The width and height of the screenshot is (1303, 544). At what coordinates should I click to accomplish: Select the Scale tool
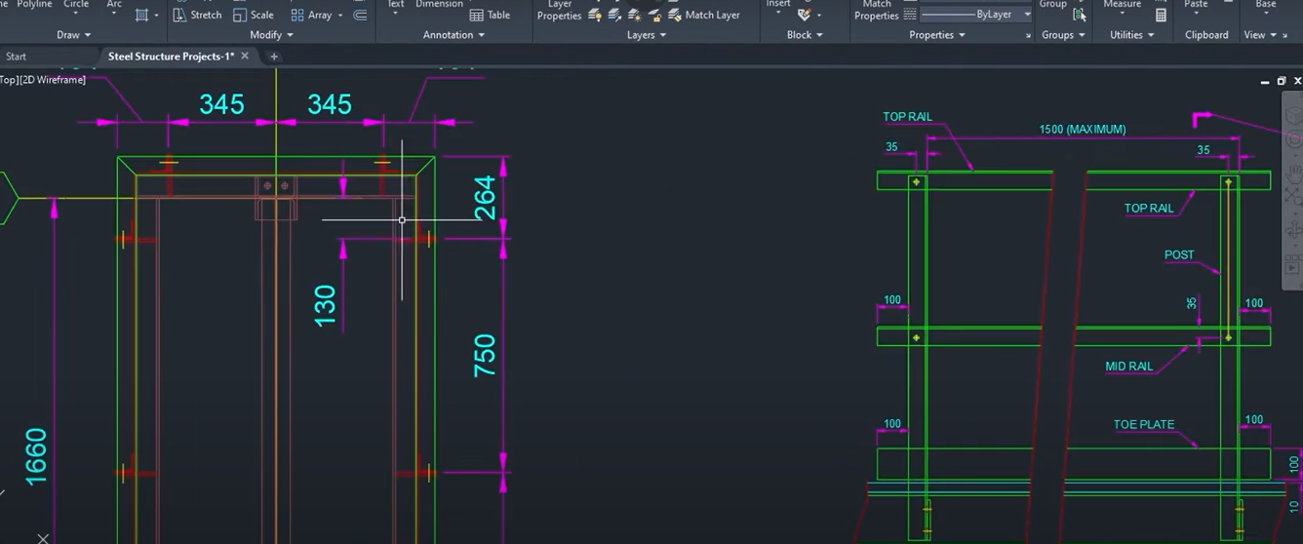point(254,15)
